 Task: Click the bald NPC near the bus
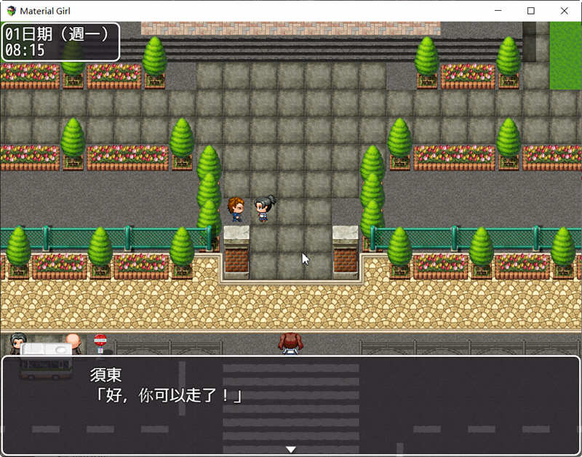tap(73, 341)
